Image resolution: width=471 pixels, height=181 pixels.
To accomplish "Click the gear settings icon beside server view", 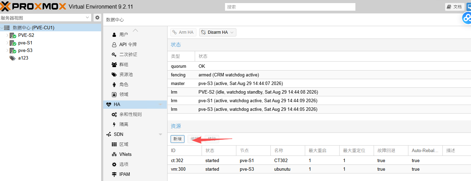I will (x=97, y=18).
